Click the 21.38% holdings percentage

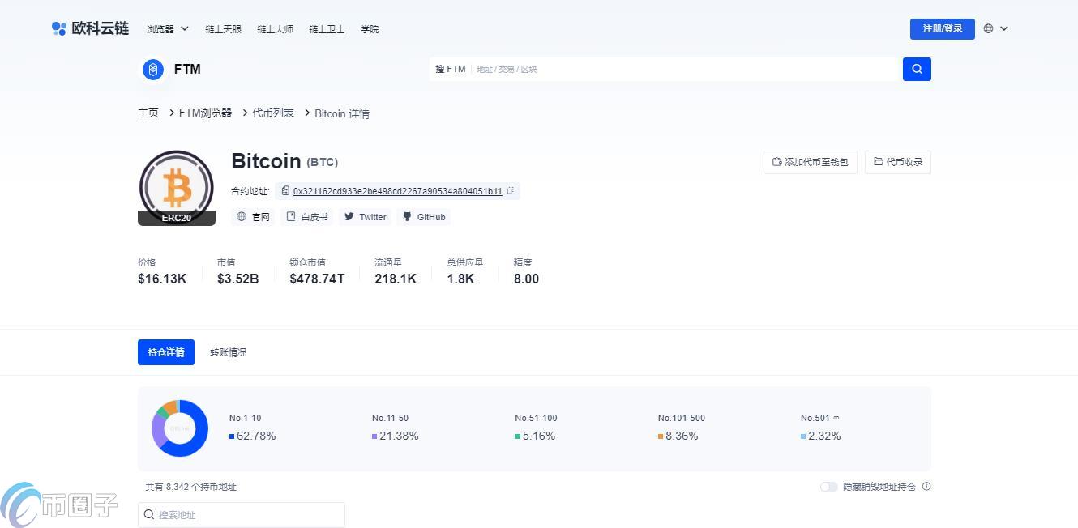pyautogui.click(x=399, y=436)
